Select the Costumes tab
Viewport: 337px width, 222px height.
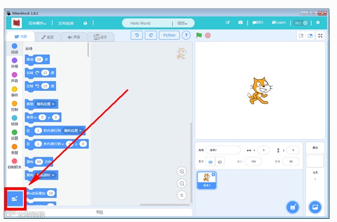click(x=48, y=37)
